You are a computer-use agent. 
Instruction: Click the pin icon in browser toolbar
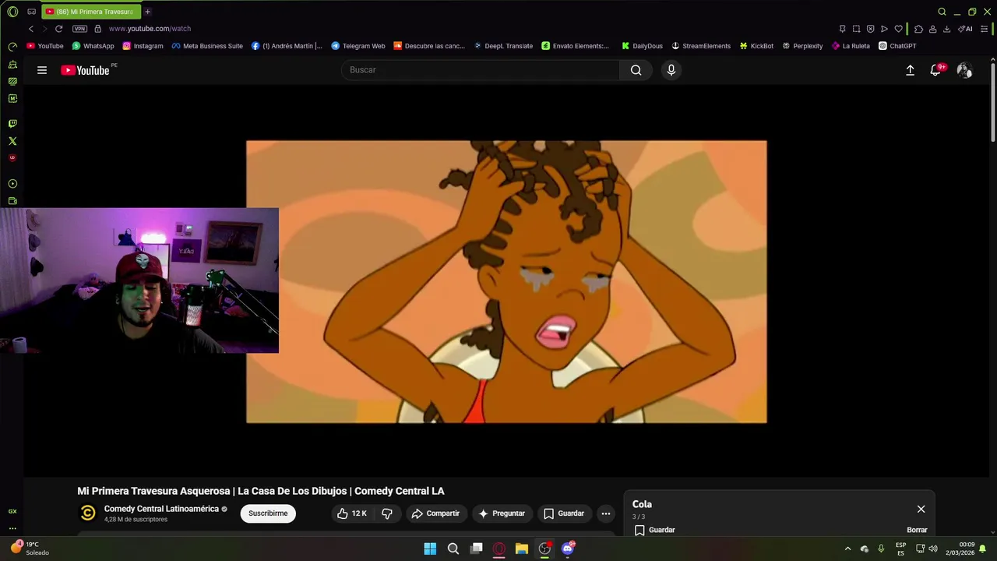pos(842,29)
